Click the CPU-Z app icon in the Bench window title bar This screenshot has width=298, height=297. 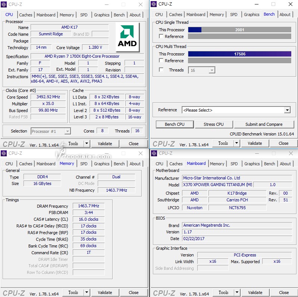(x=154, y=4)
